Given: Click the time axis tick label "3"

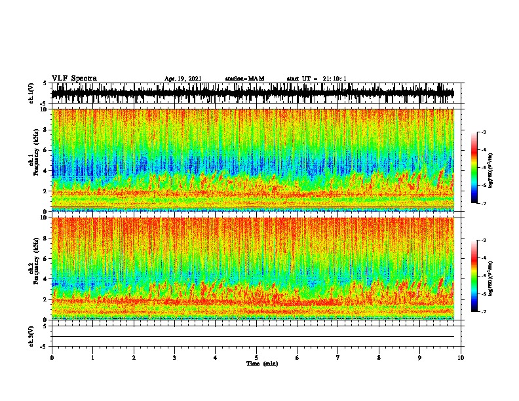Looking at the screenshot, I should pyautogui.click(x=174, y=358).
